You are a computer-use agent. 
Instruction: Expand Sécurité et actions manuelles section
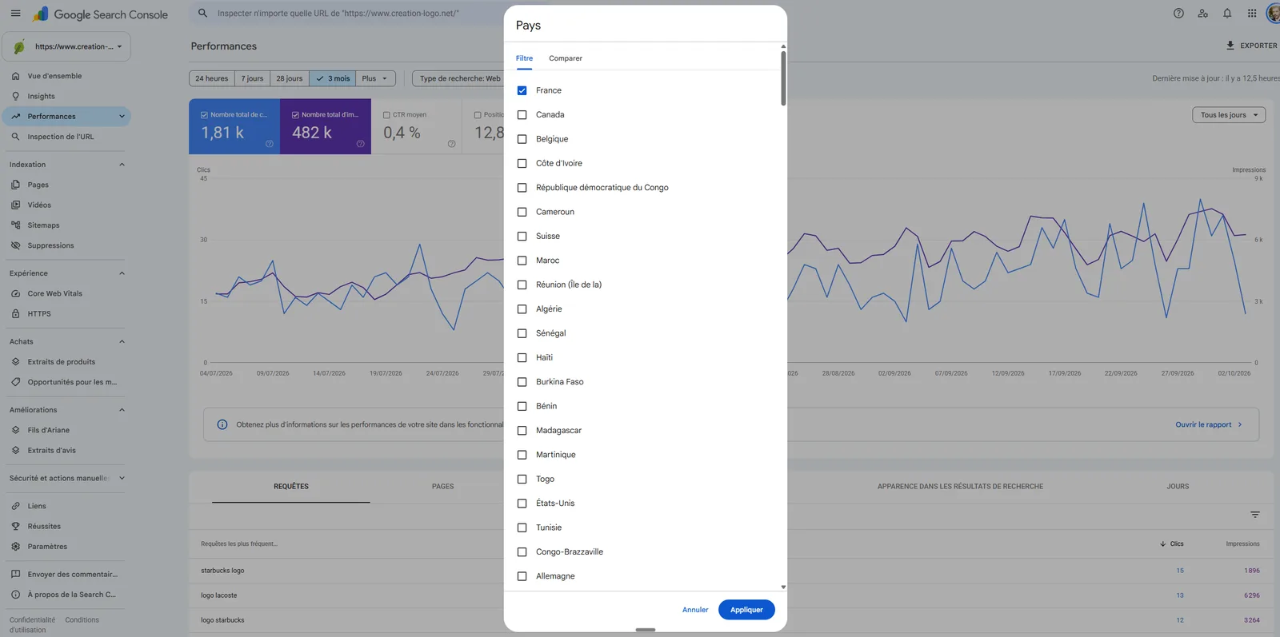(x=122, y=478)
